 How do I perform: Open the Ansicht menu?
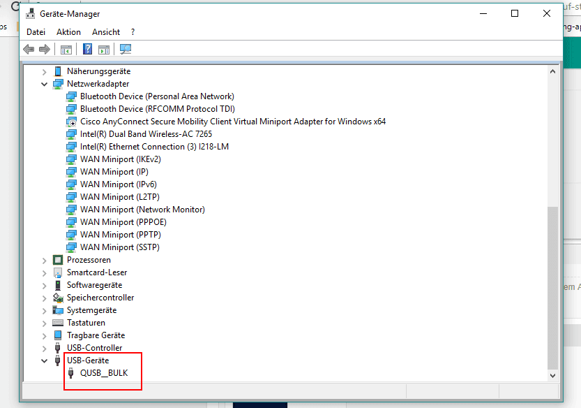106,32
